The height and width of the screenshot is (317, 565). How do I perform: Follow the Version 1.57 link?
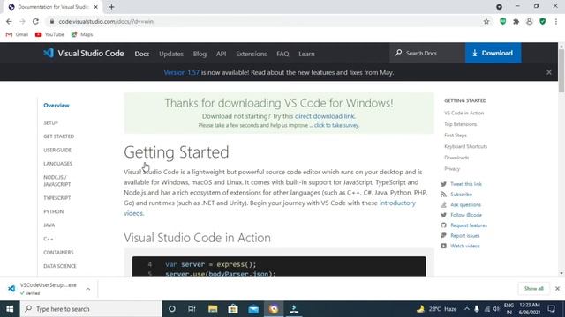tap(181, 72)
